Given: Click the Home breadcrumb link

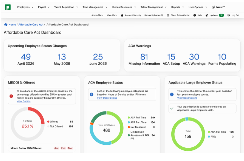Looking at the screenshot, I should [x=12, y=25].
